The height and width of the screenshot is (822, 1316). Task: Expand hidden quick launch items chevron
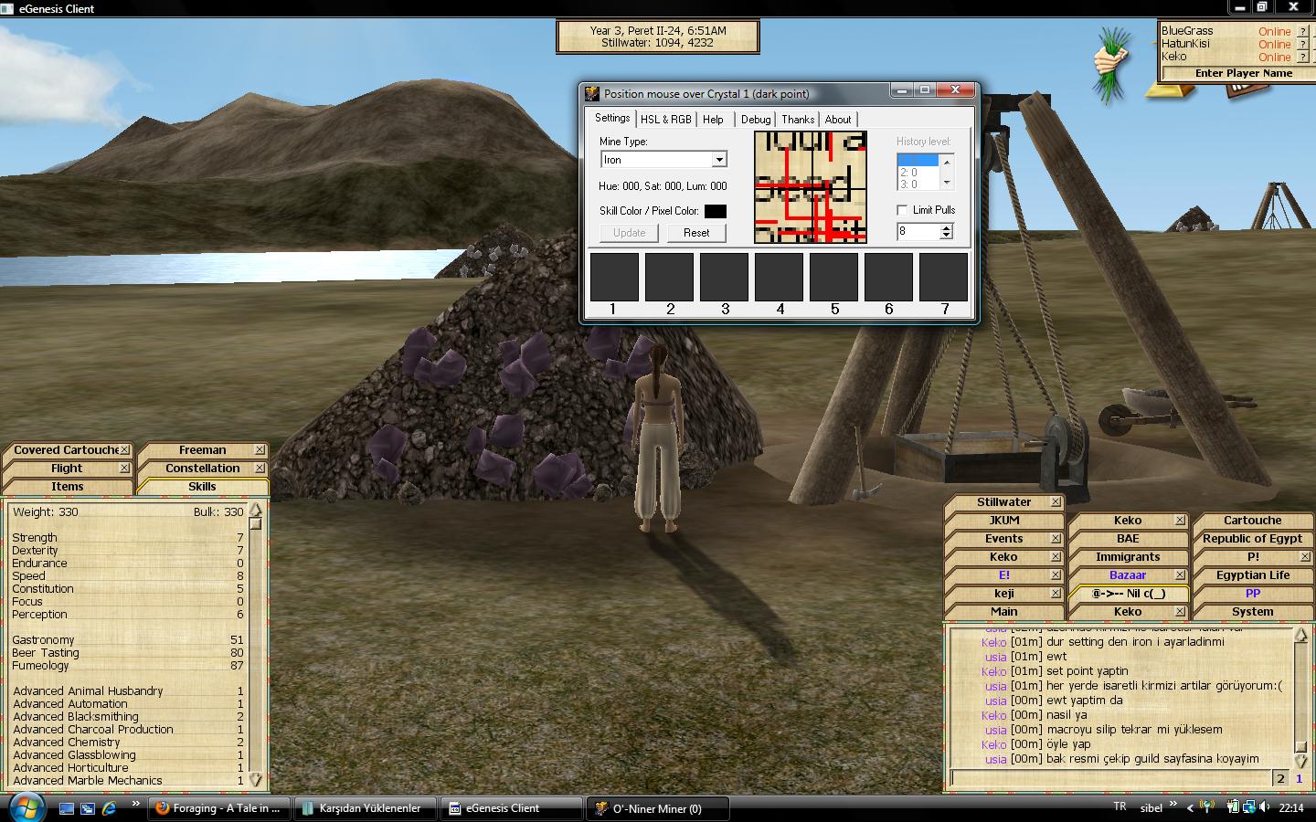[x=136, y=804]
